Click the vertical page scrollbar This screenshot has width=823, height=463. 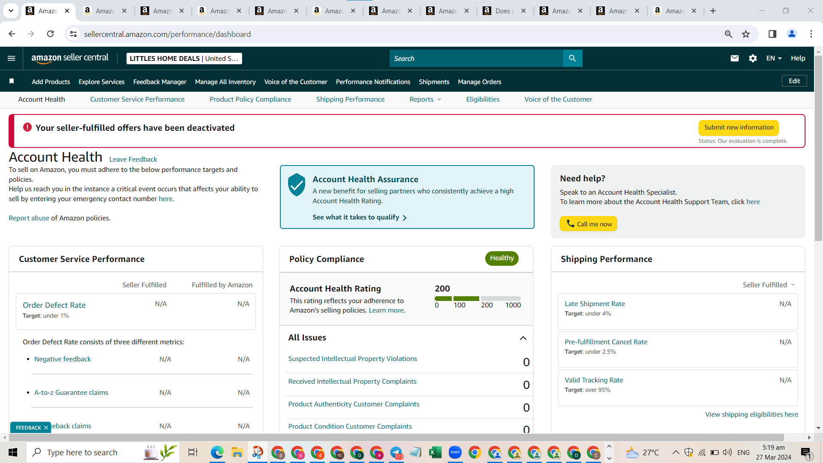pyautogui.click(x=818, y=148)
